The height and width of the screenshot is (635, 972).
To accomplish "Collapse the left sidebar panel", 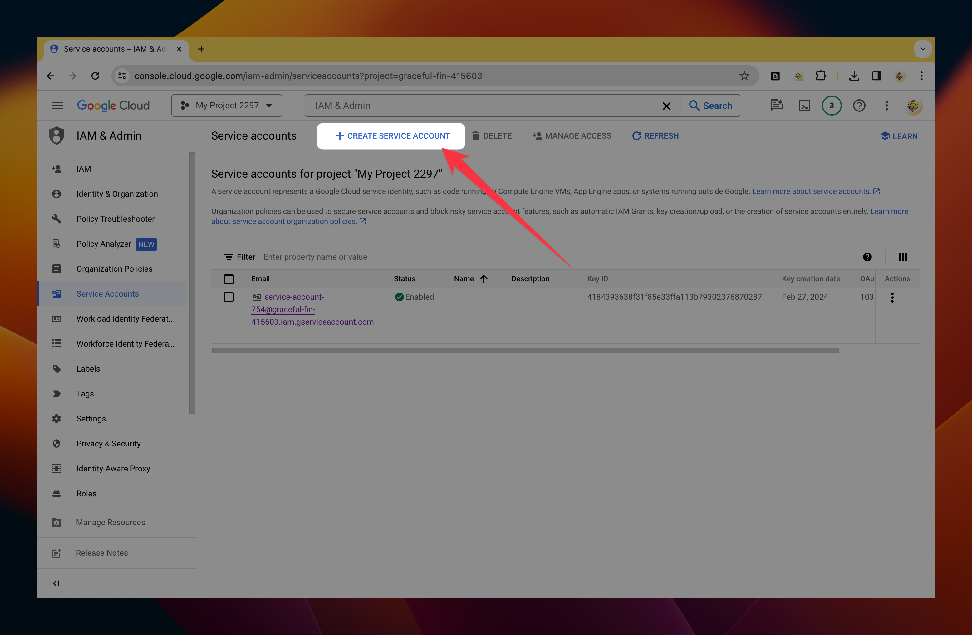I will pos(56,583).
